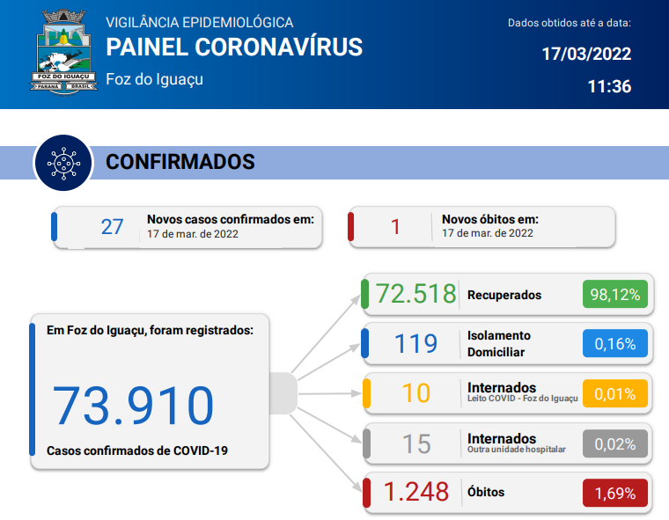Click 'Outra unidade hospitalar' label
Image resolution: width=669 pixels, height=520 pixels.
(516, 450)
